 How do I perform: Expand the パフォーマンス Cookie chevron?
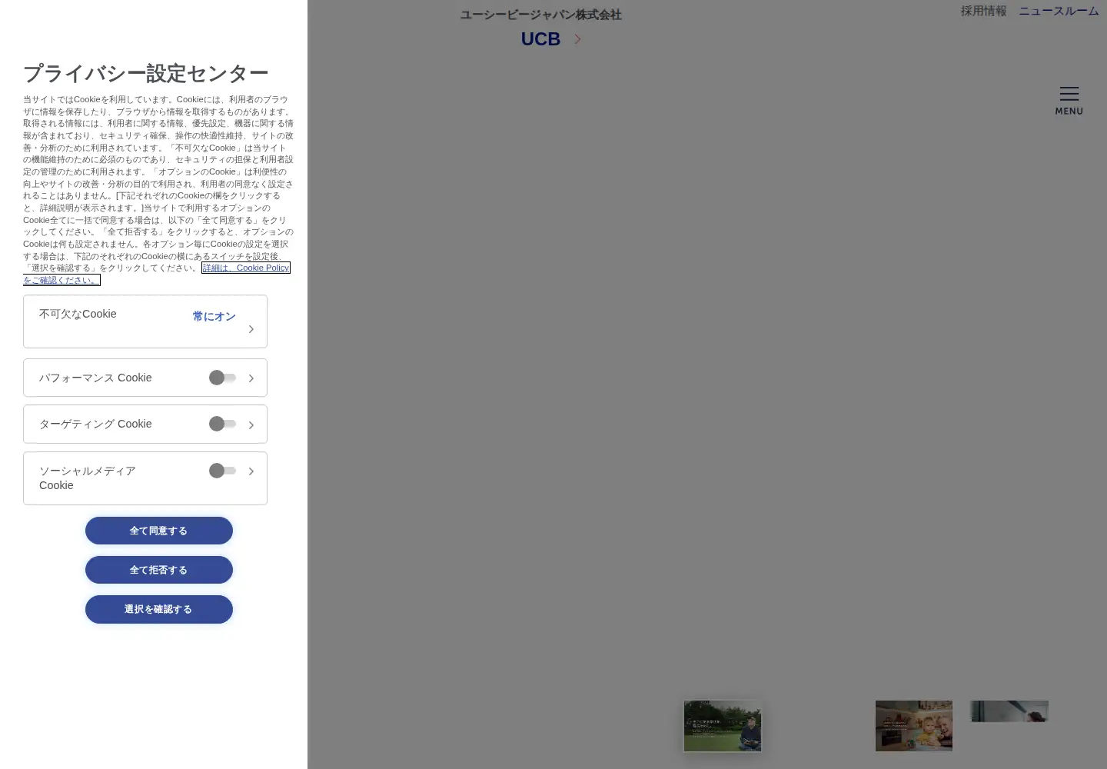(251, 378)
